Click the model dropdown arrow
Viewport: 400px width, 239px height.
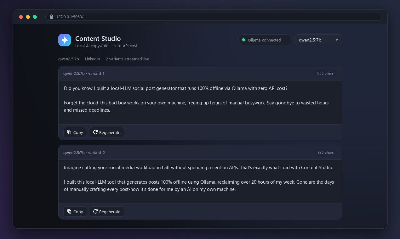[337, 40]
